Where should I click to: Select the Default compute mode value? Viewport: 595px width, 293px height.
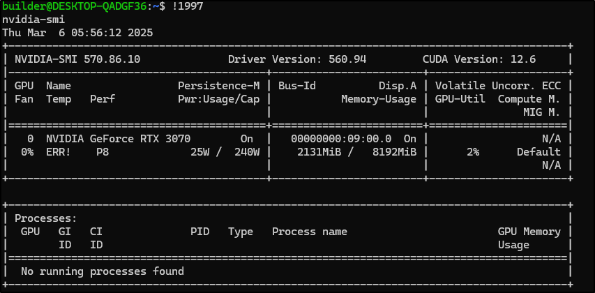point(538,152)
